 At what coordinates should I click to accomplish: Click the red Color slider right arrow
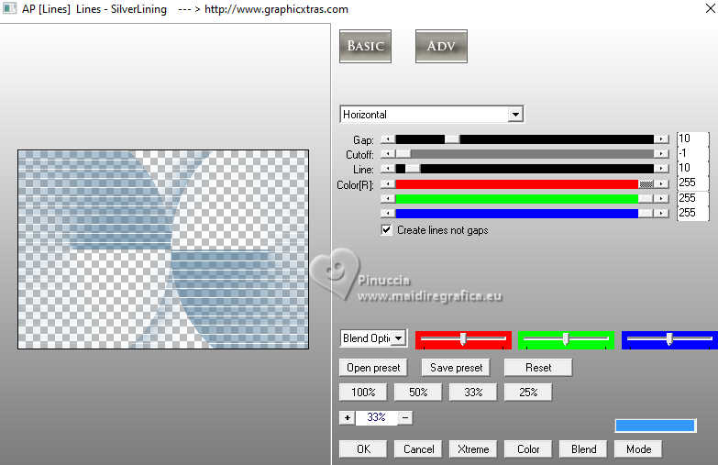(661, 184)
